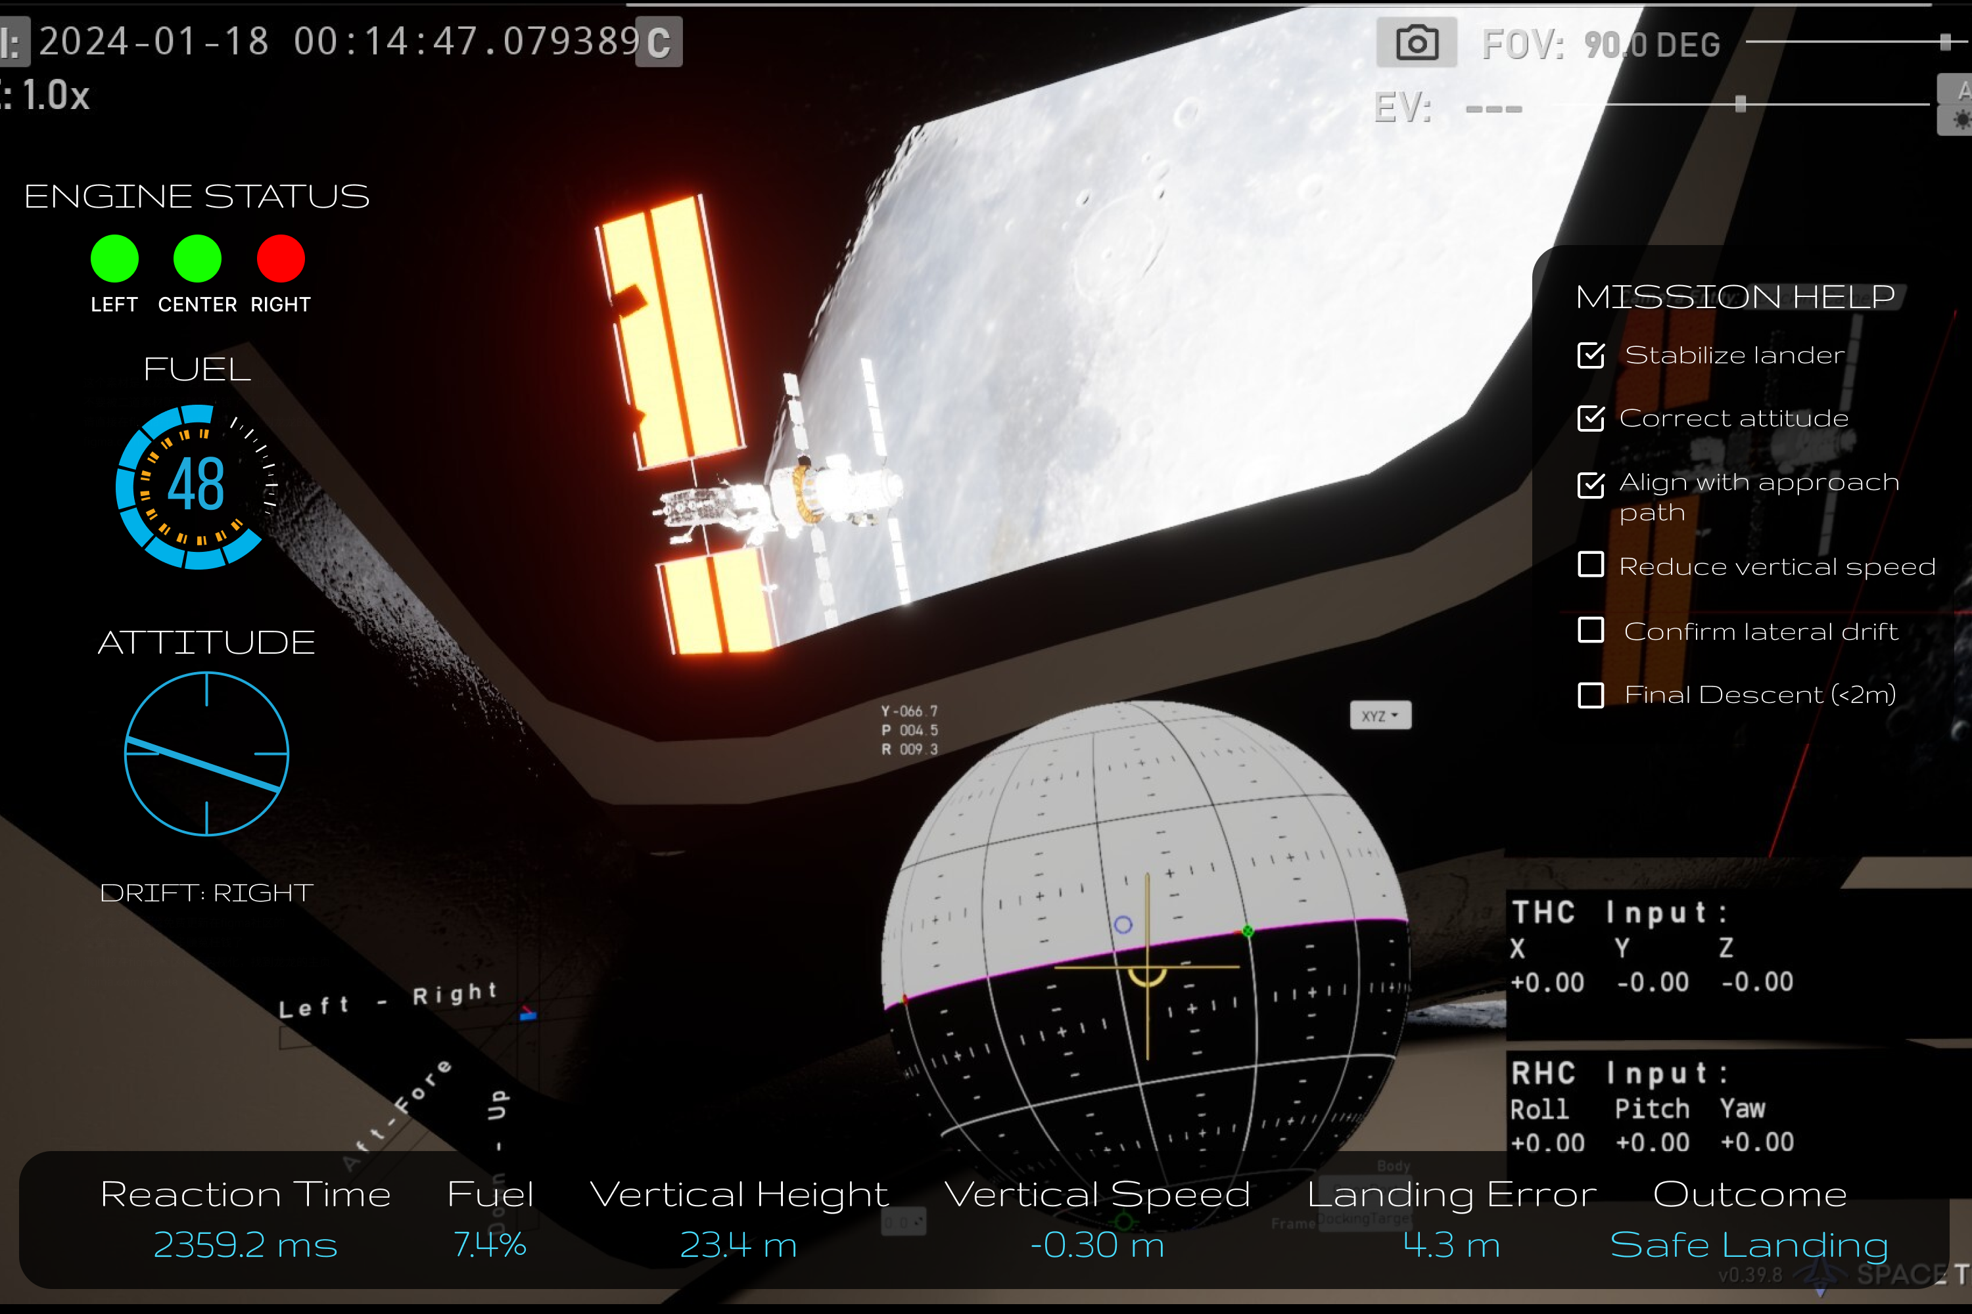Click the attitude horizon indicator circle
This screenshot has height=1314, width=1972.
[206, 754]
